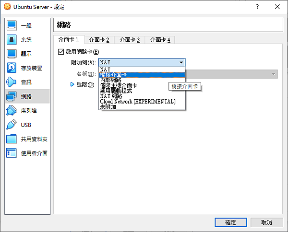
Task: Choose 未附加 in the dropdown list
Action: (x=142, y=107)
